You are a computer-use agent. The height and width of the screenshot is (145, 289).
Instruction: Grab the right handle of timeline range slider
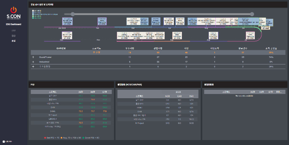pyautogui.click(x=252, y=14)
